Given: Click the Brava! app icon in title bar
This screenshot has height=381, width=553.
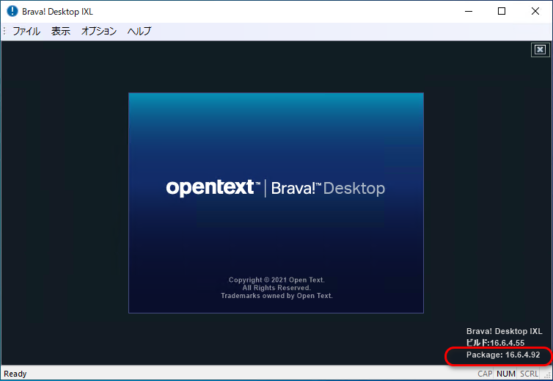Looking at the screenshot, I should pyautogui.click(x=12, y=11).
